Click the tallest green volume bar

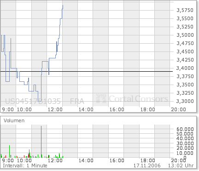point(41,142)
